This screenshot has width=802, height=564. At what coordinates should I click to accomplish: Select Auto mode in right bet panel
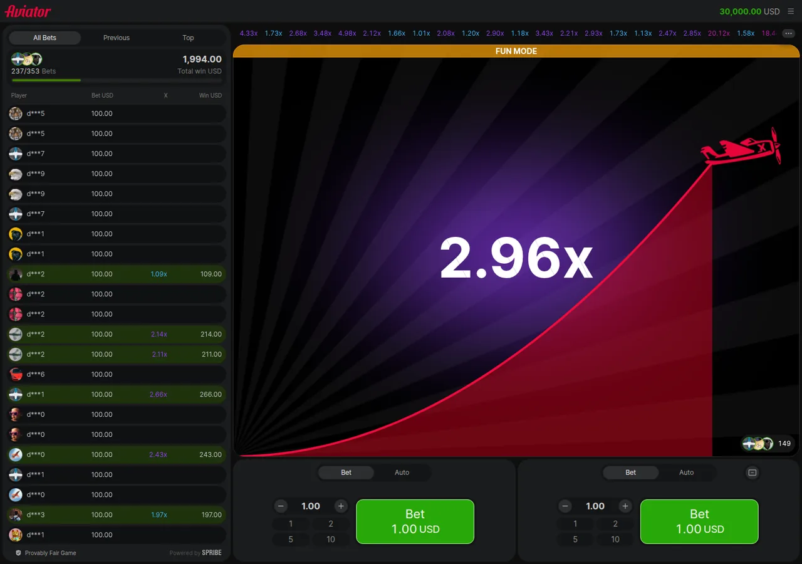(686, 473)
